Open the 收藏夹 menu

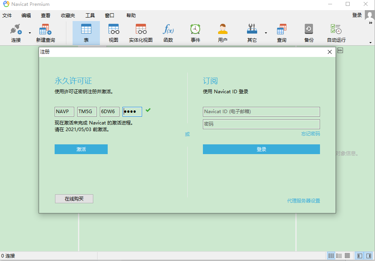click(68, 16)
